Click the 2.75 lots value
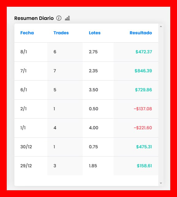 click(x=93, y=52)
